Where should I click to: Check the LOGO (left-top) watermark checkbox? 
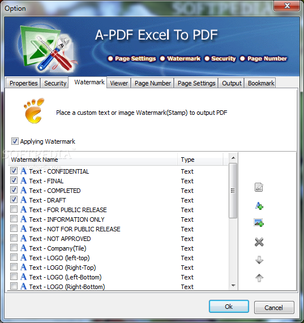click(14, 257)
